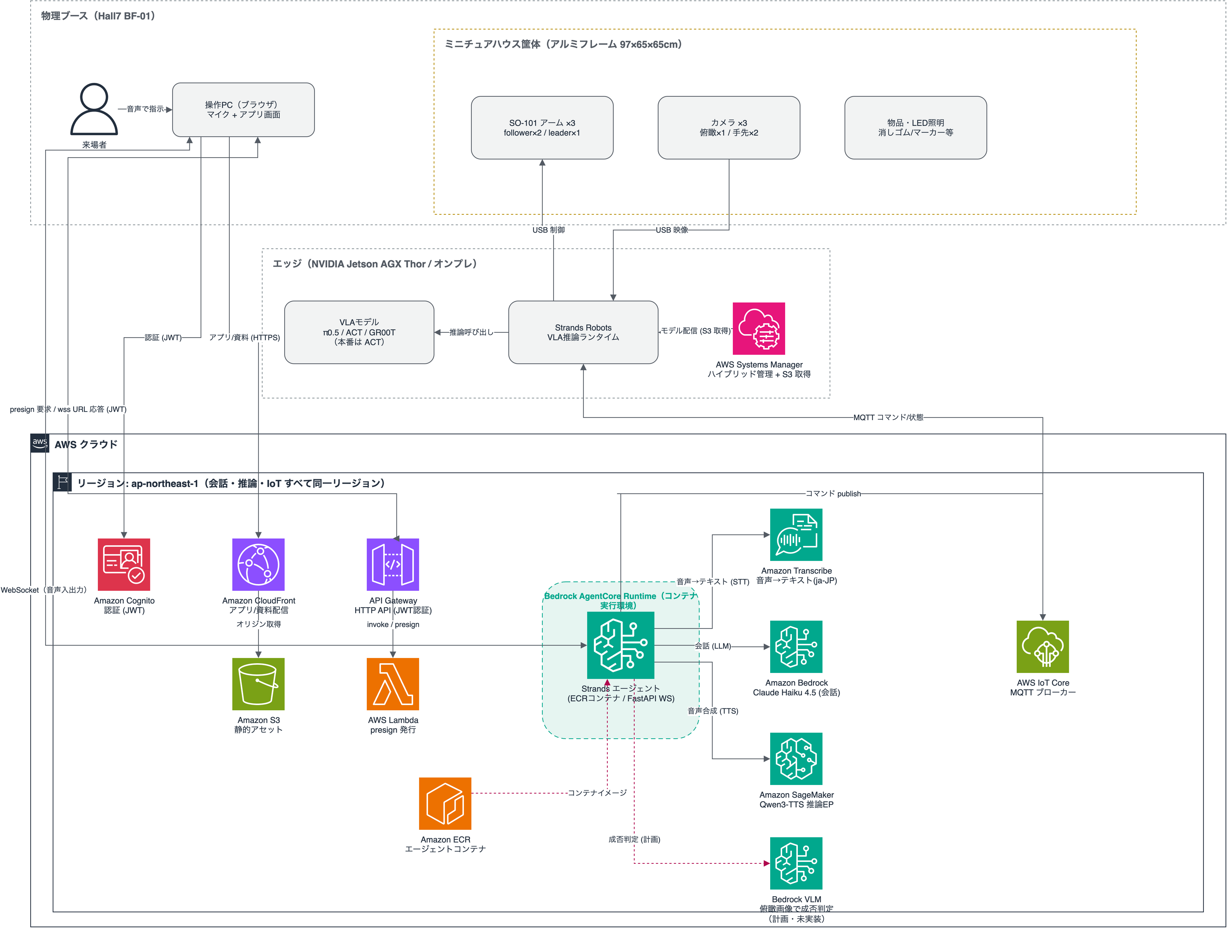Click the 会話 (LLM) connector label

pyautogui.click(x=713, y=646)
